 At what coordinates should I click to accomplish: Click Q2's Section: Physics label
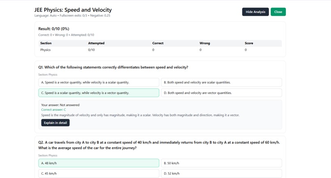[x=48, y=155]
